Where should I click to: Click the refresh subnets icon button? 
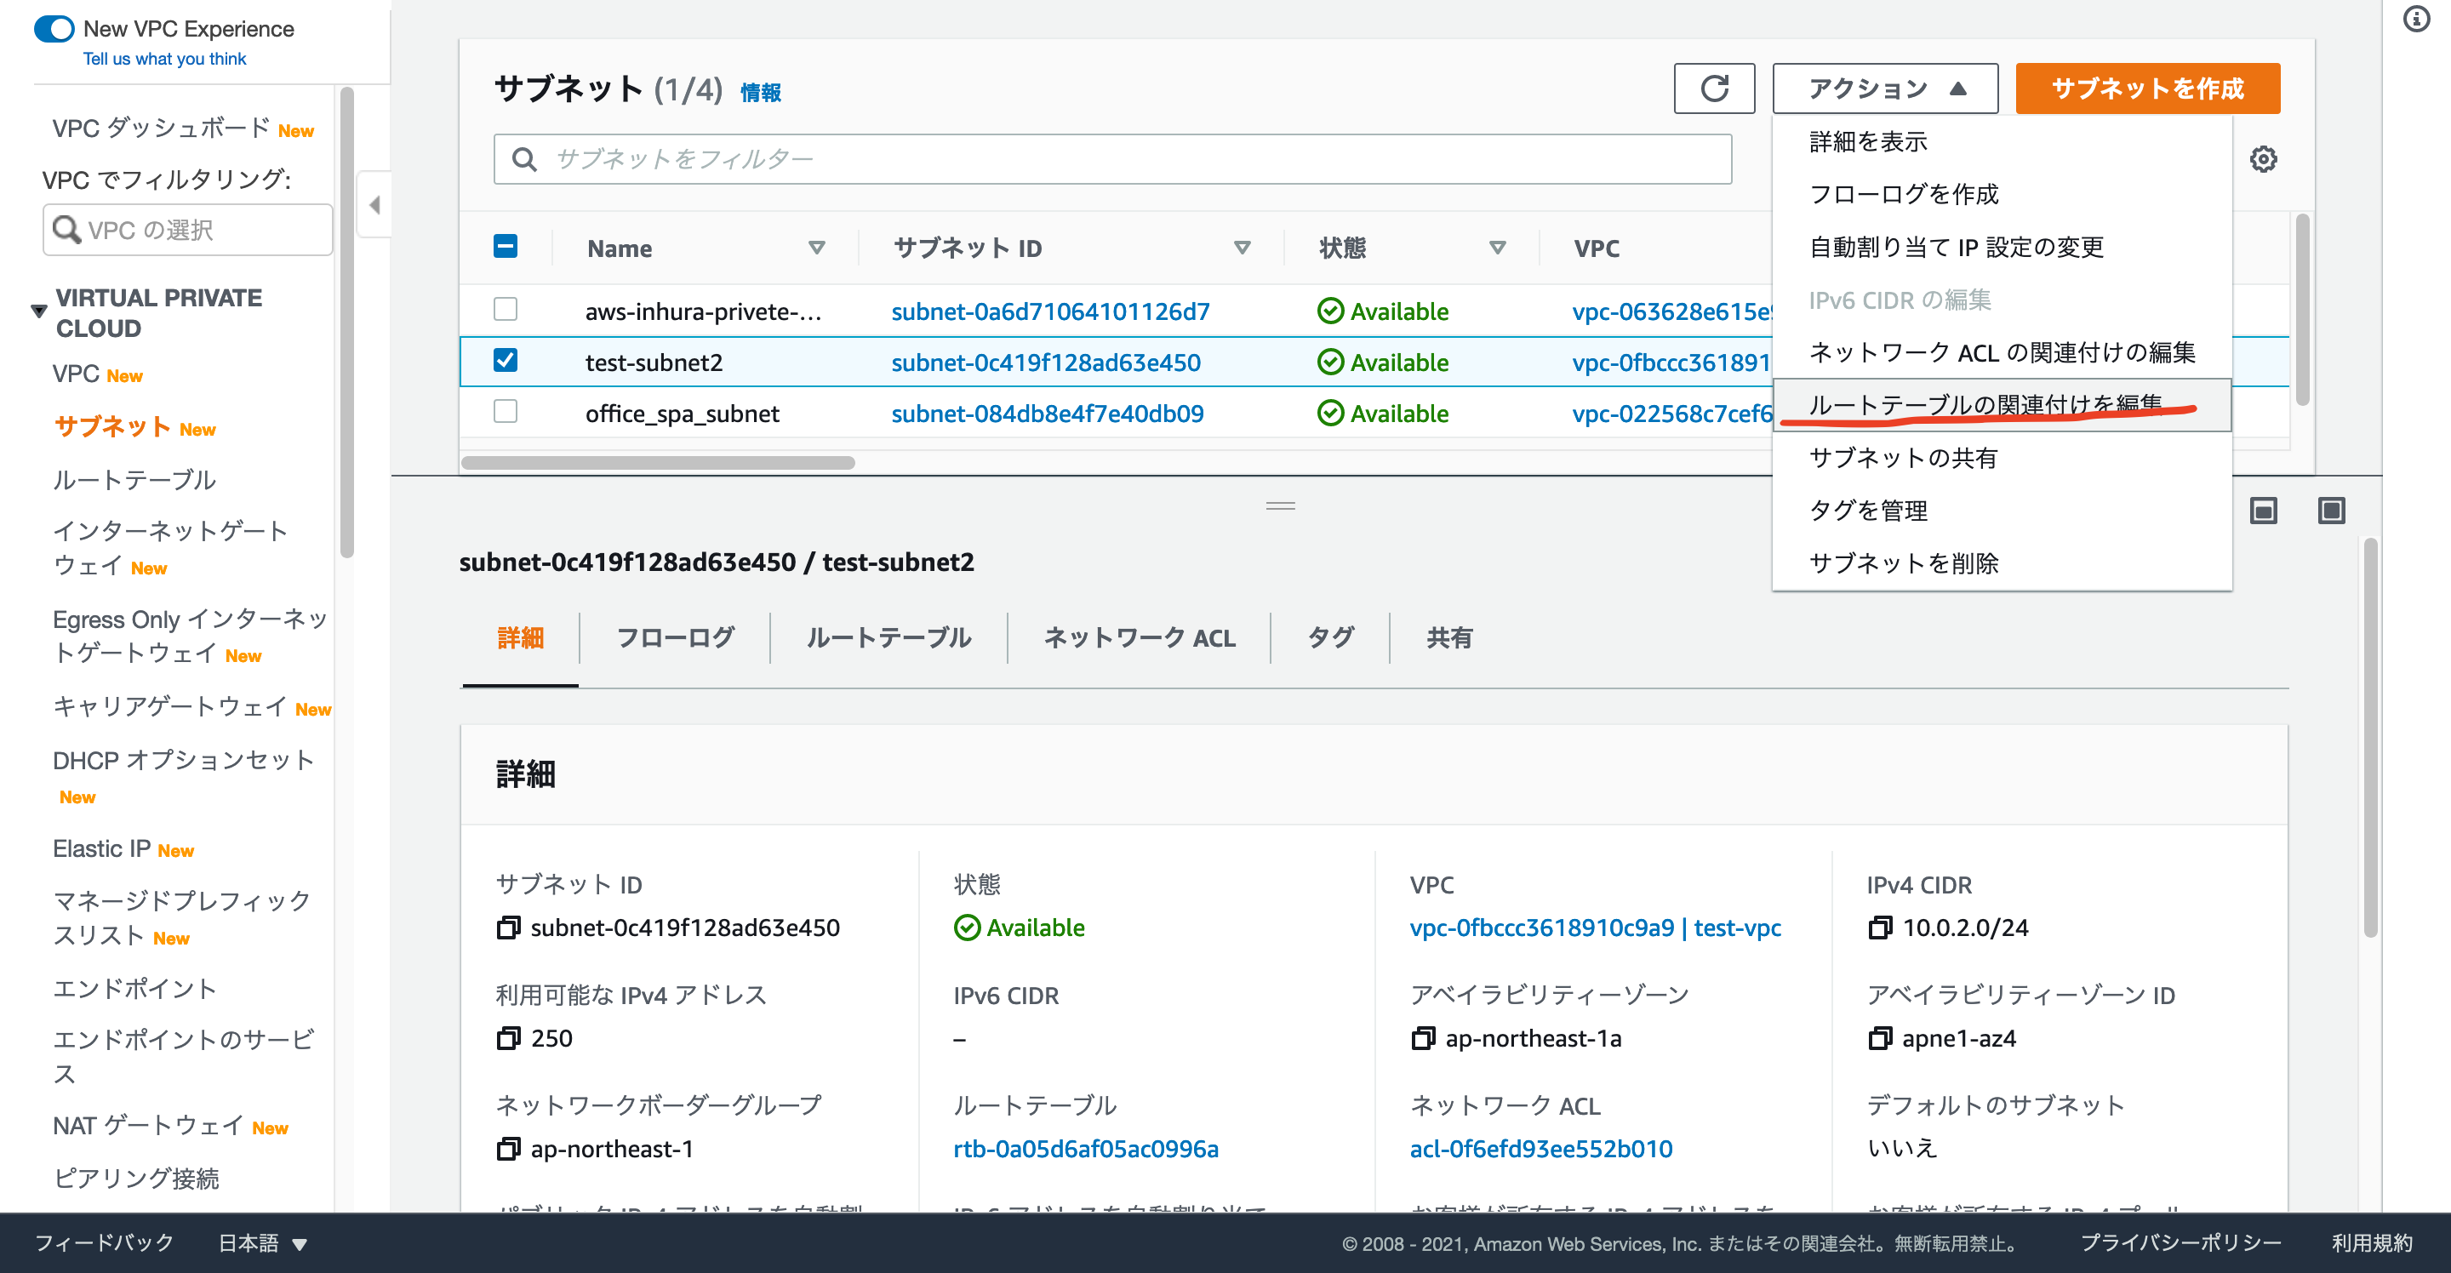pyautogui.click(x=1714, y=88)
